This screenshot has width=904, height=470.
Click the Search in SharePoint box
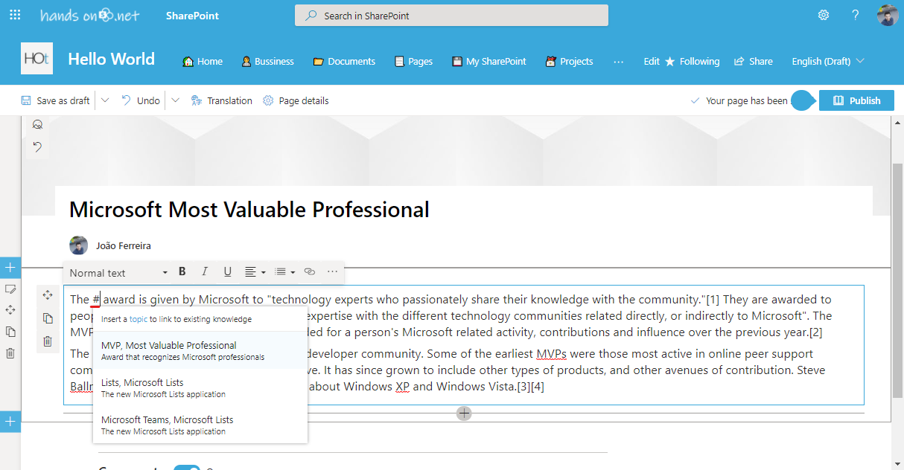click(451, 16)
